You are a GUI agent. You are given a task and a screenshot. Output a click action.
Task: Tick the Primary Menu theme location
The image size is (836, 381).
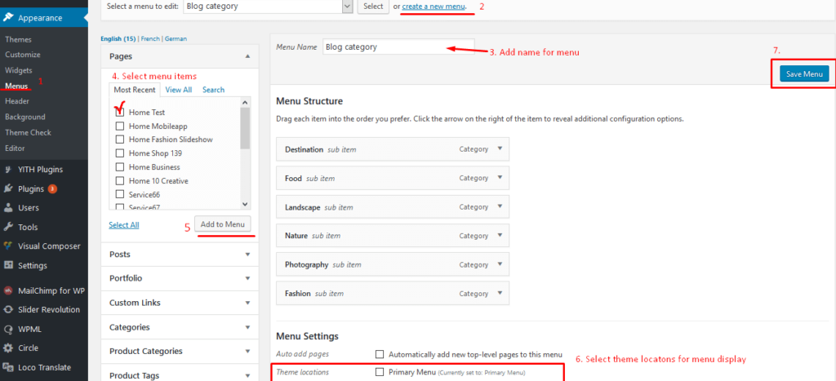point(380,372)
